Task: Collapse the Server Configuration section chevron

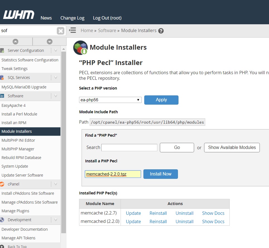Action: tap(56, 50)
